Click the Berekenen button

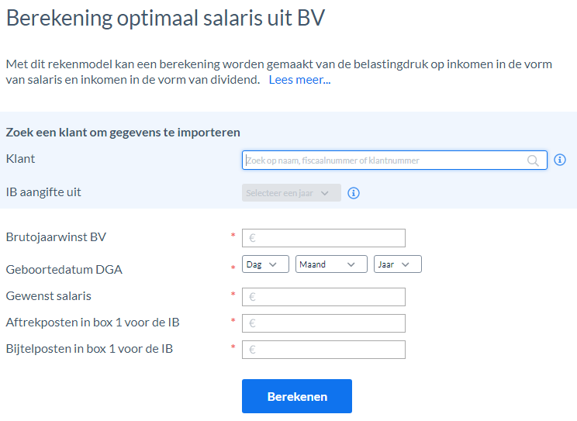click(x=297, y=396)
